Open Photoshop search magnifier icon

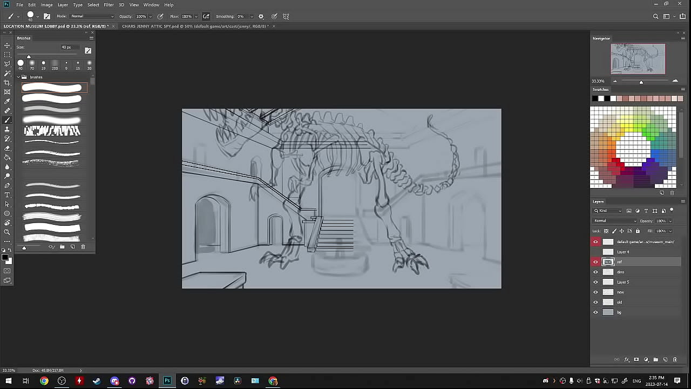[x=656, y=16]
